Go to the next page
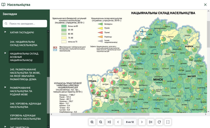 point(142,122)
